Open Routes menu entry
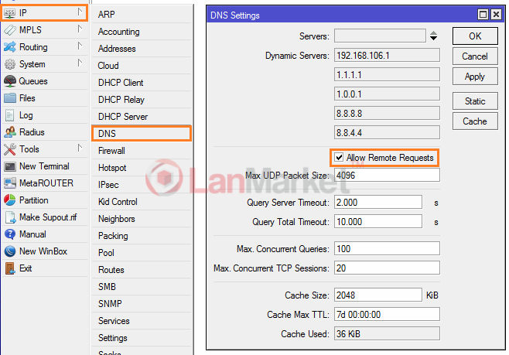The height and width of the screenshot is (355, 509). pyautogui.click(x=142, y=270)
